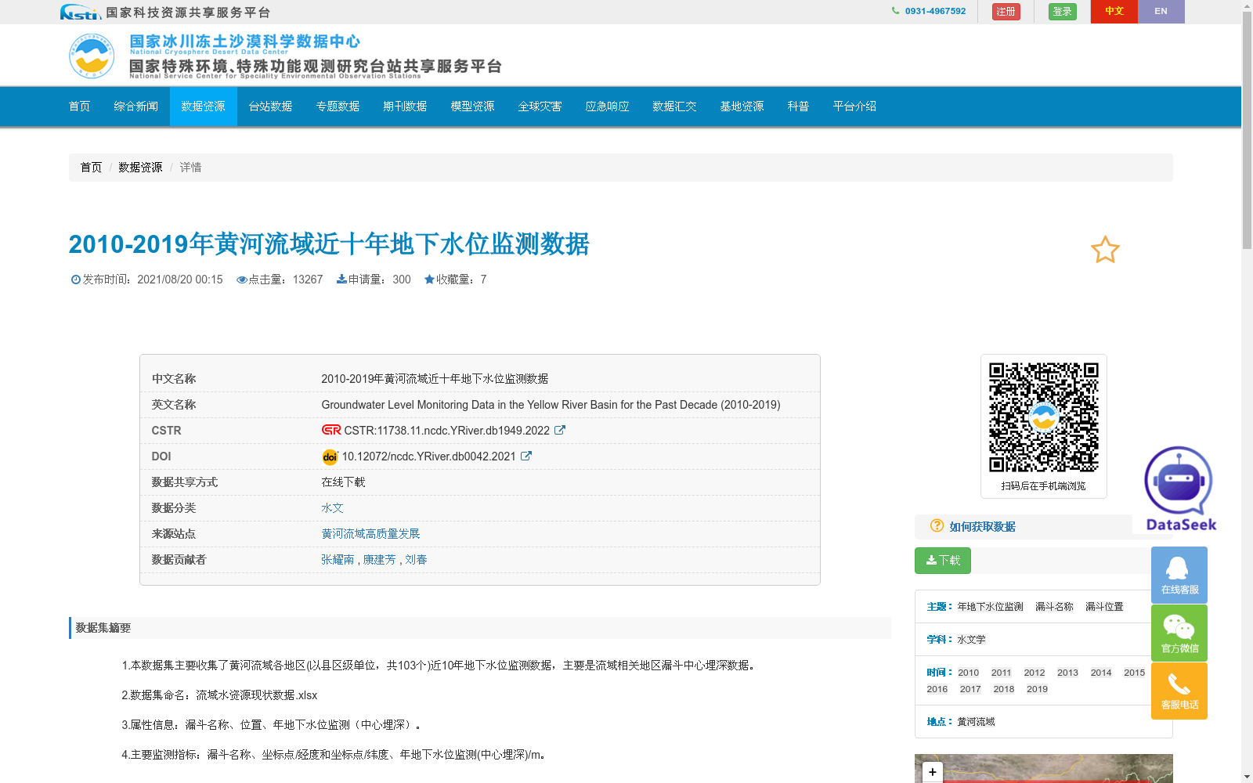The height and width of the screenshot is (783, 1253).
Task: Open 专题数据 menu
Action: 338,106
